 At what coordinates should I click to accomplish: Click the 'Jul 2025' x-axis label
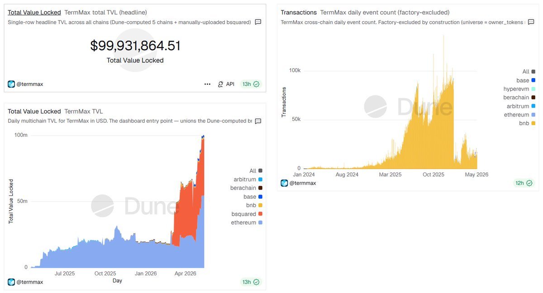tap(65, 274)
